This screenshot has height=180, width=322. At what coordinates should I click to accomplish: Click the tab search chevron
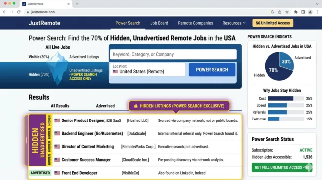tap(317, 4)
